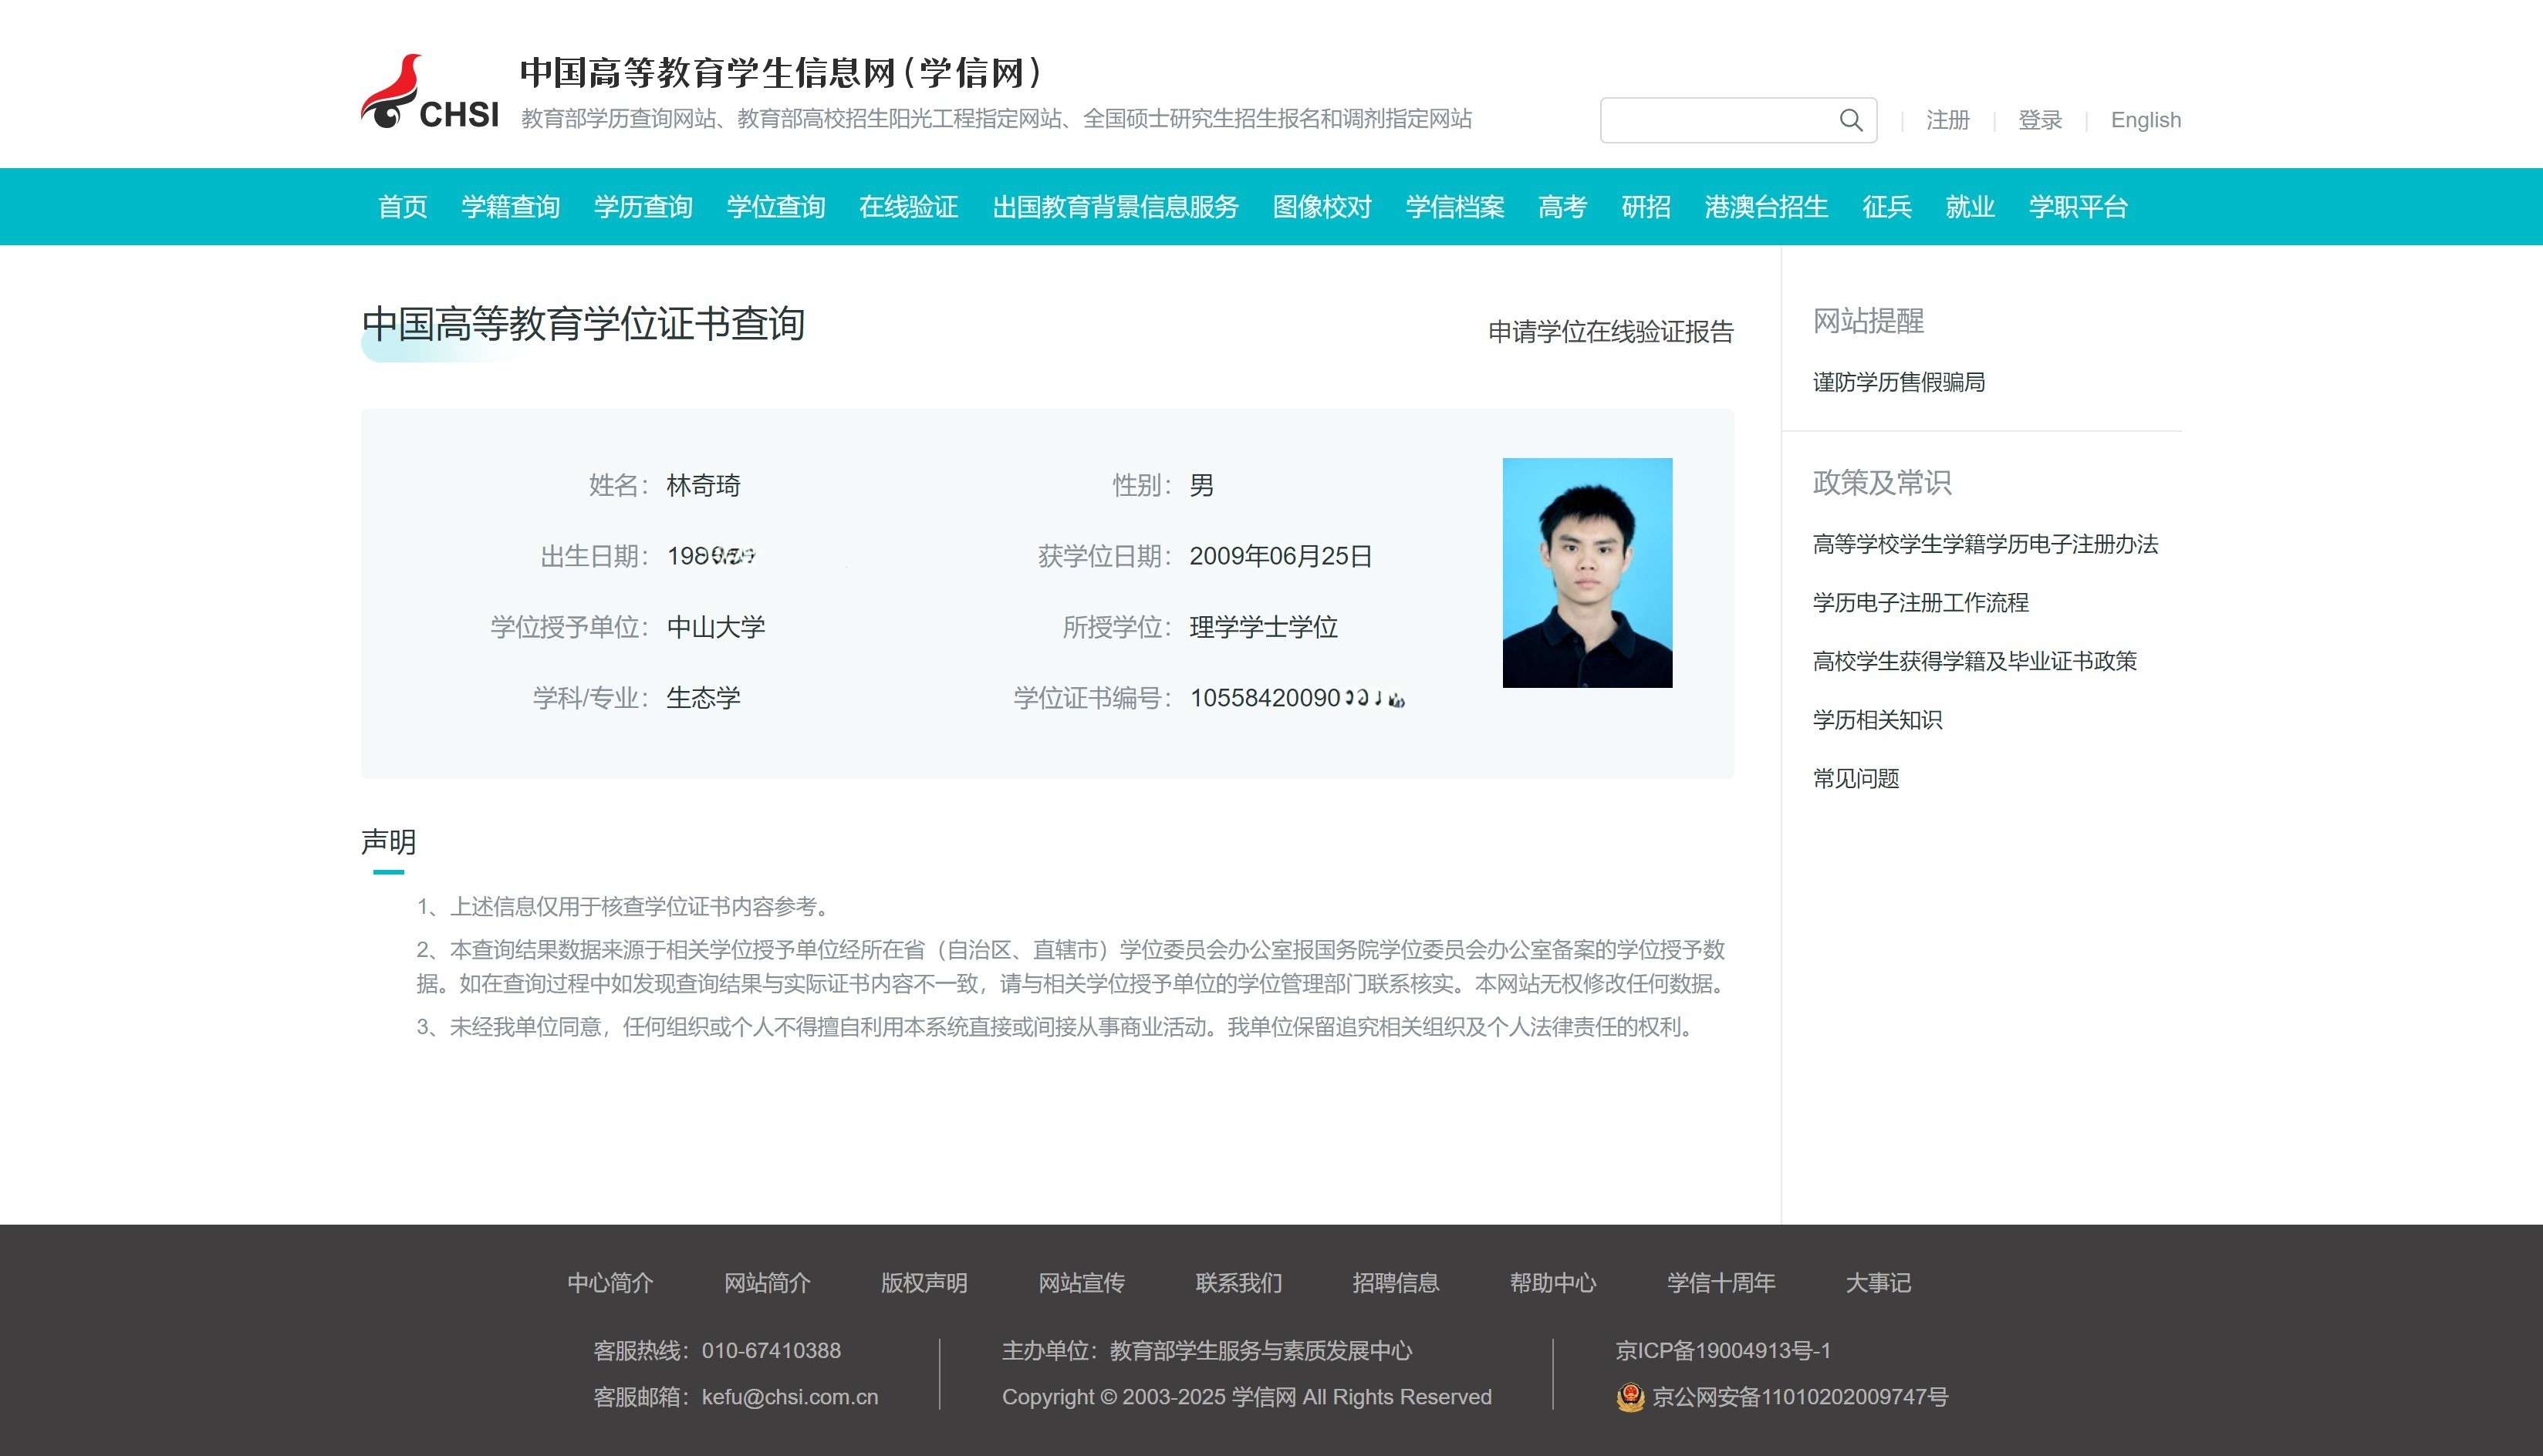Open 出国教育背景信息服务 navigation item
The height and width of the screenshot is (1456, 2543).
(1114, 207)
